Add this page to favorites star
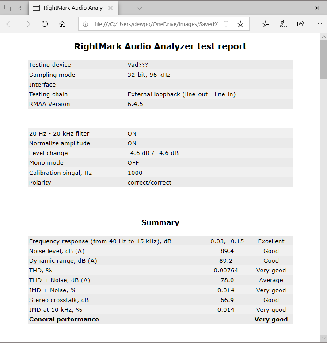The width and height of the screenshot is (327, 343). point(240,24)
